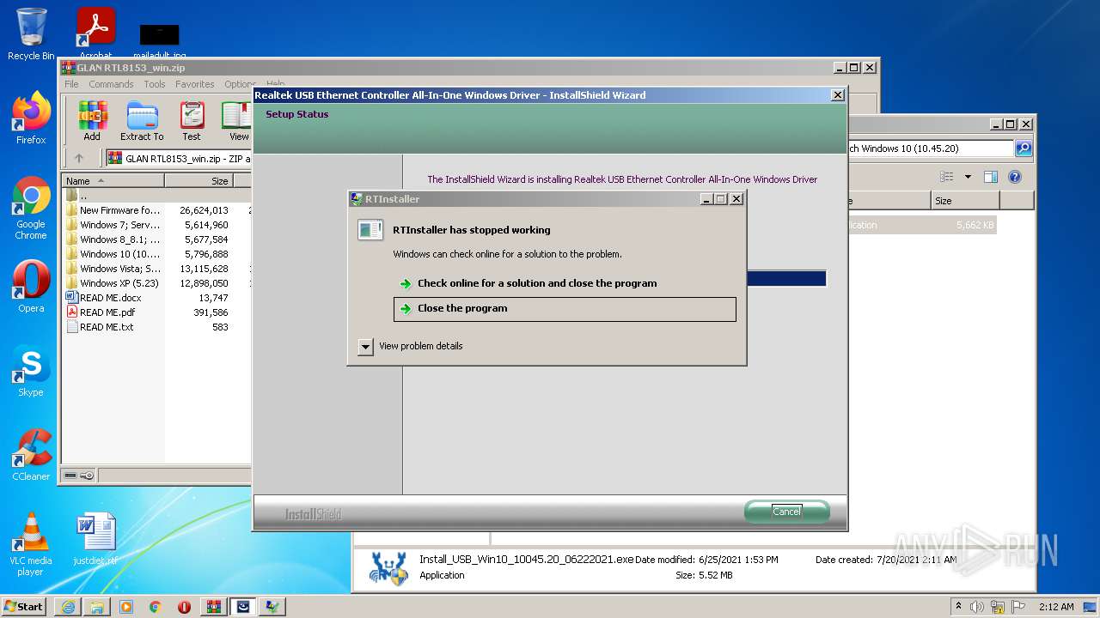The image size is (1100, 618).
Task: Select READ ME.docx in the archive
Action: coord(157,298)
